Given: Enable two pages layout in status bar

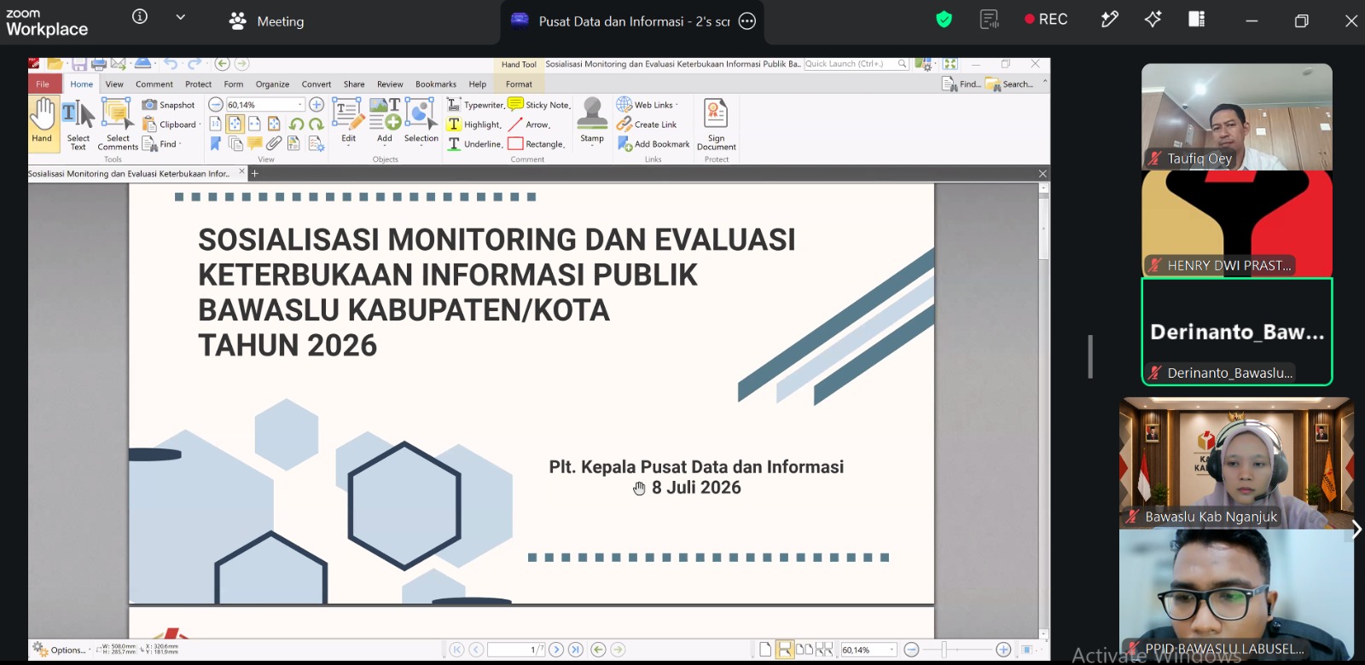Looking at the screenshot, I should coord(804,650).
